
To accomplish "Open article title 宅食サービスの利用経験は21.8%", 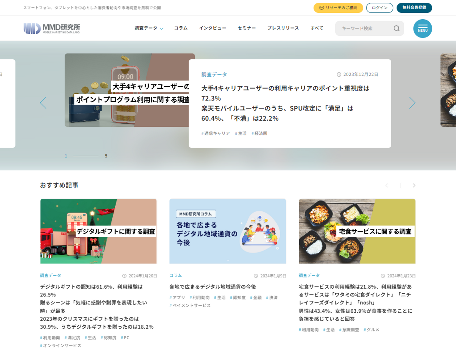I will (x=356, y=303).
